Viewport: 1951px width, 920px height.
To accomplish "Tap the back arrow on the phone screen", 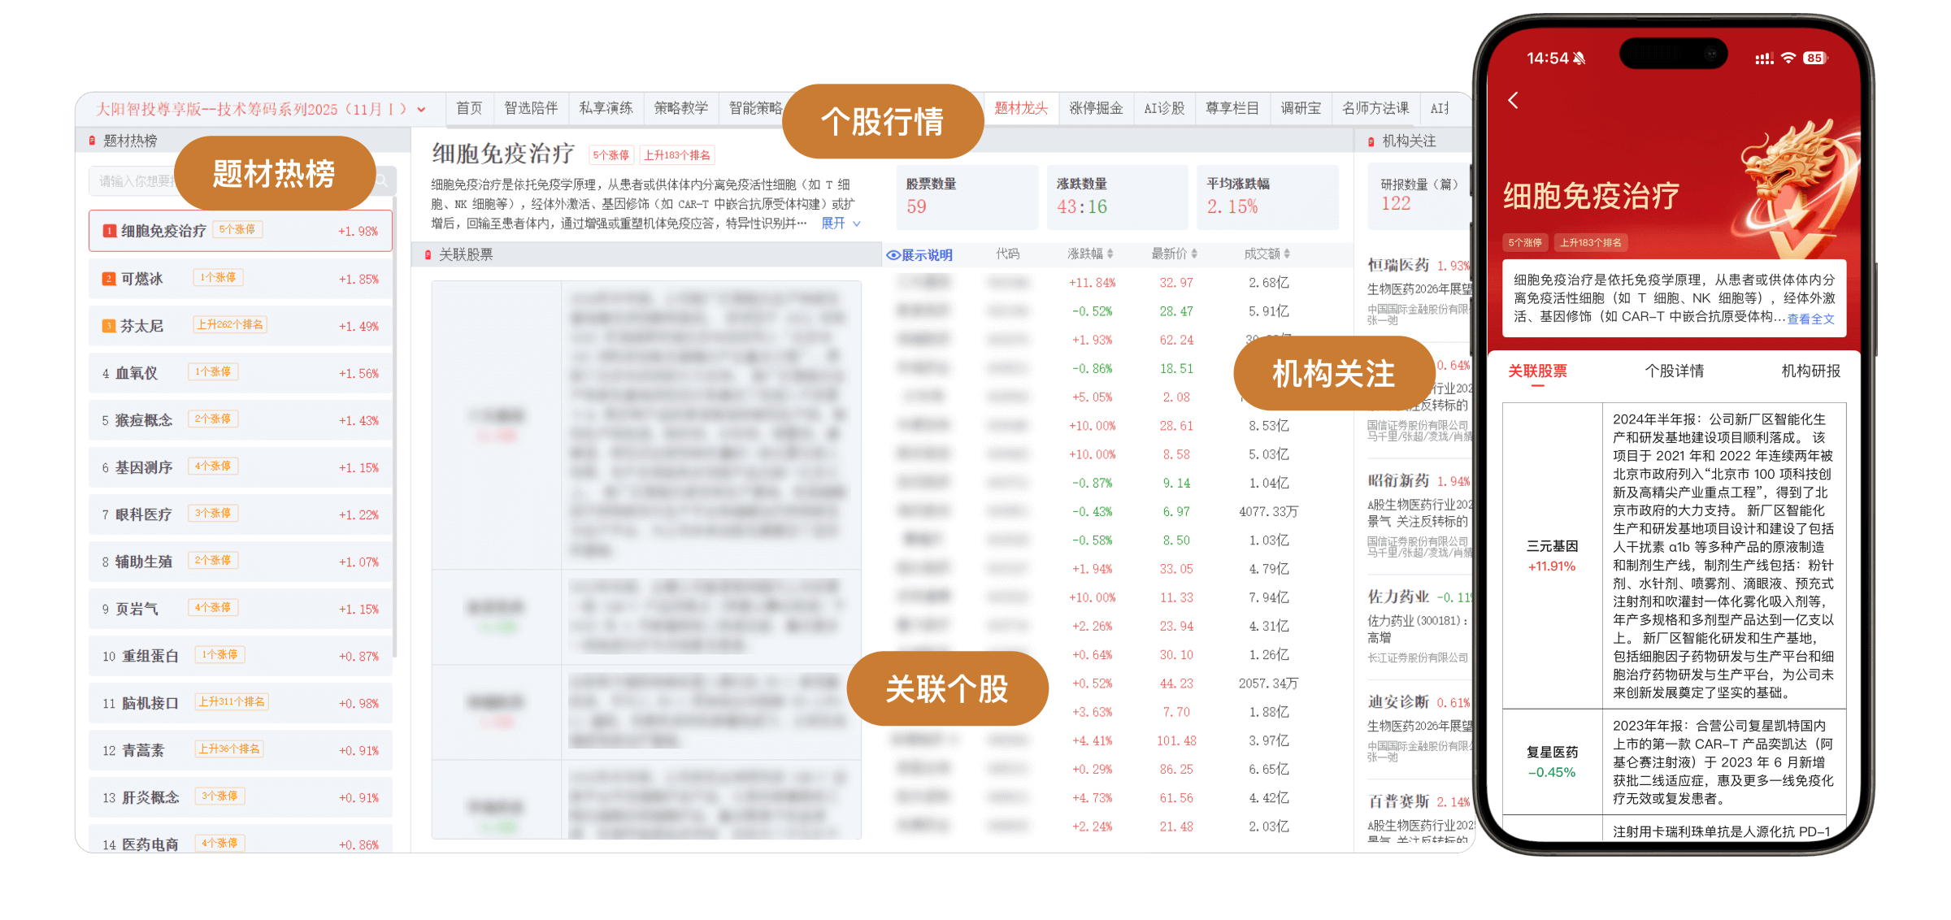I will (1513, 100).
